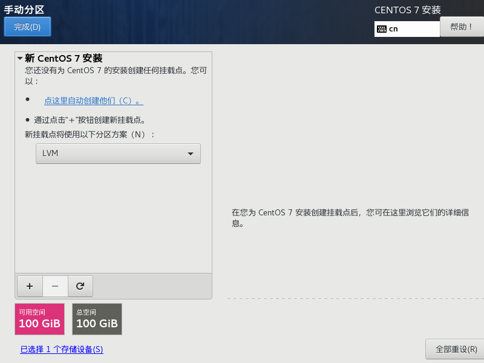Open 已选择 1 个存储设备 details

61,350
